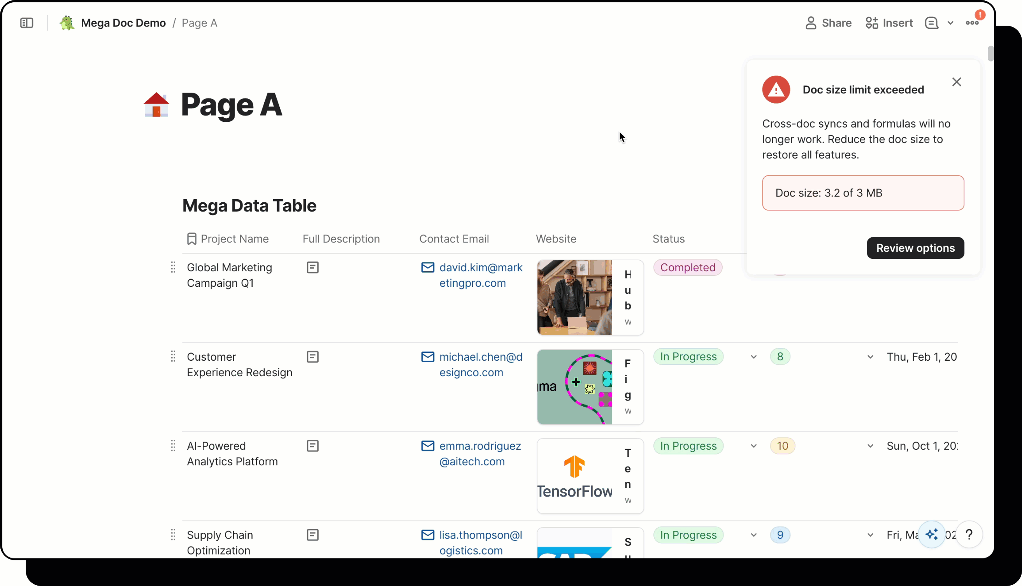Expand the comments dropdown chevron
Screen dimensions: 1022x586
950,23
